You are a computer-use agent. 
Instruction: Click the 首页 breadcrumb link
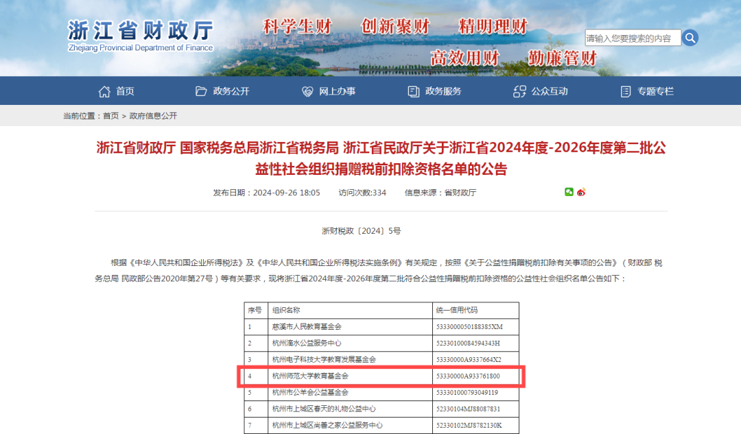(111, 116)
